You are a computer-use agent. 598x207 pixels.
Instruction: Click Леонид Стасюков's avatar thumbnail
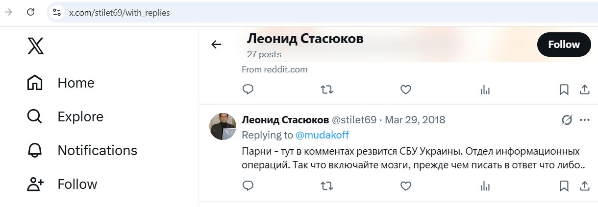pos(223,126)
